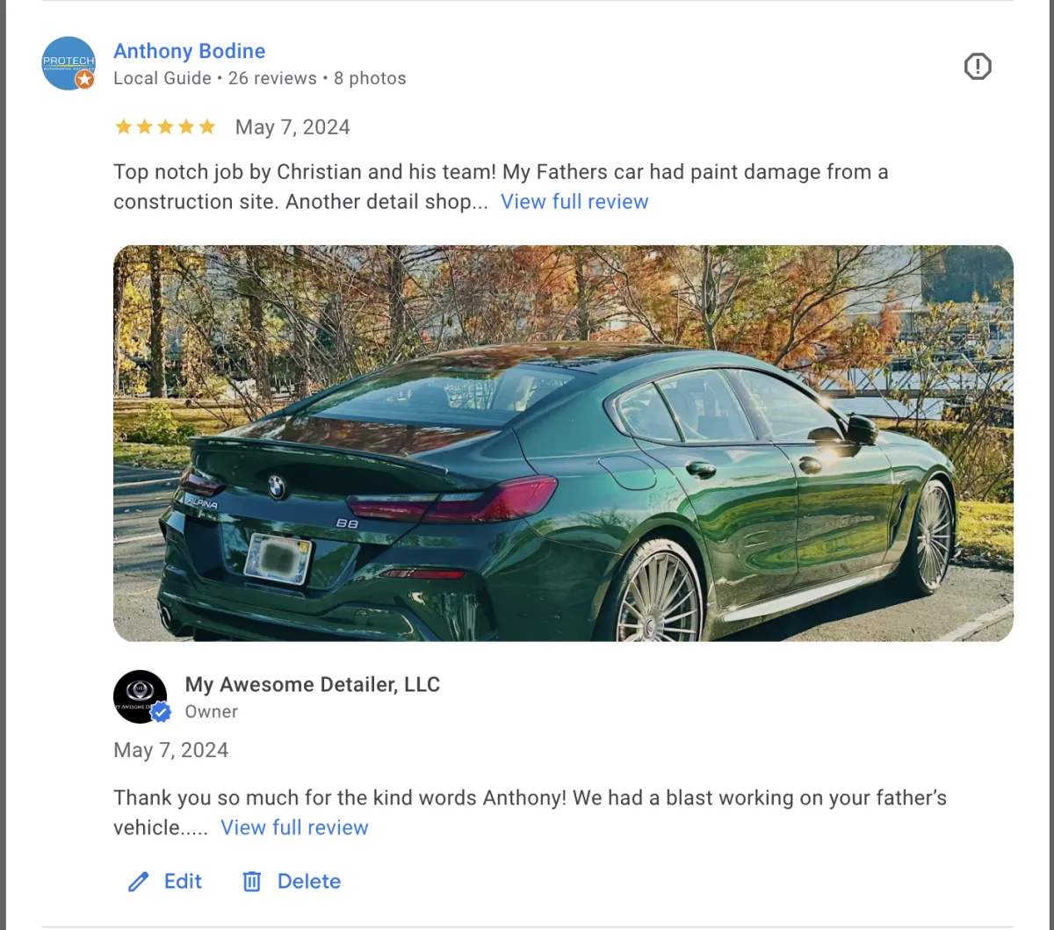Click the flag review exclamation icon
Screen dimensions: 1054x930
tap(978, 66)
